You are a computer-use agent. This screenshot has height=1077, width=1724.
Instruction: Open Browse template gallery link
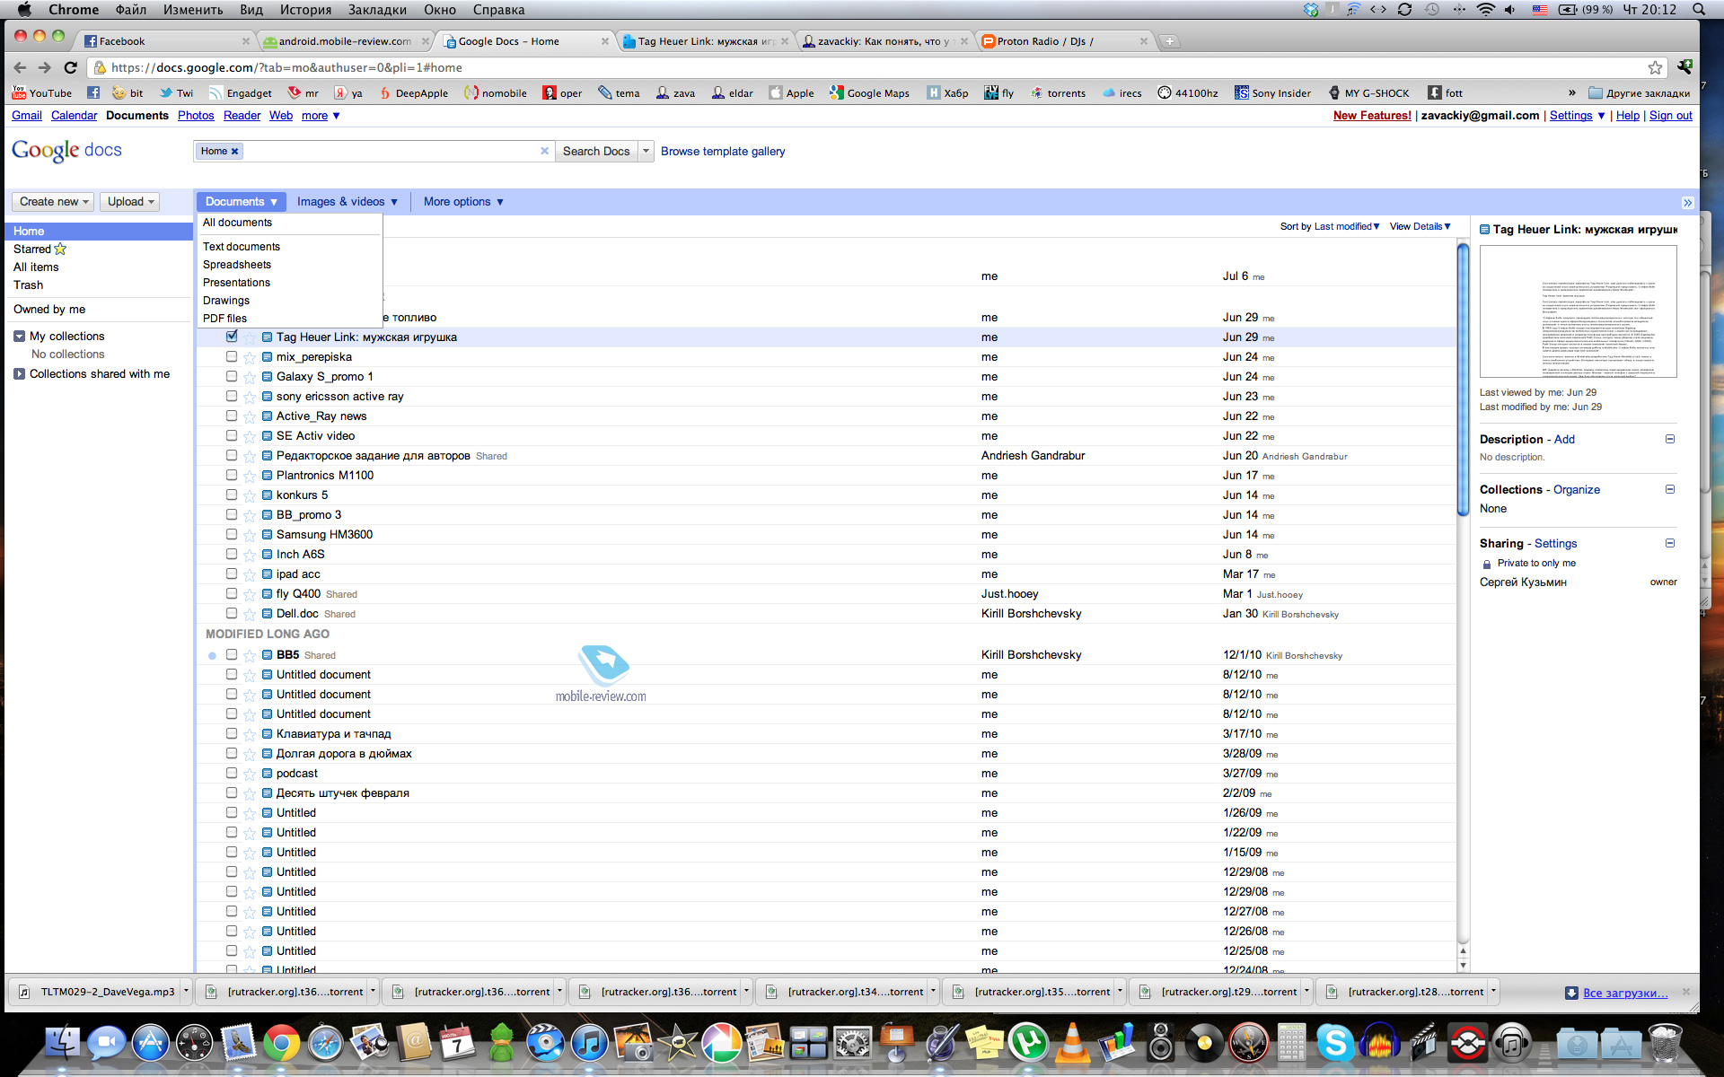point(723,151)
